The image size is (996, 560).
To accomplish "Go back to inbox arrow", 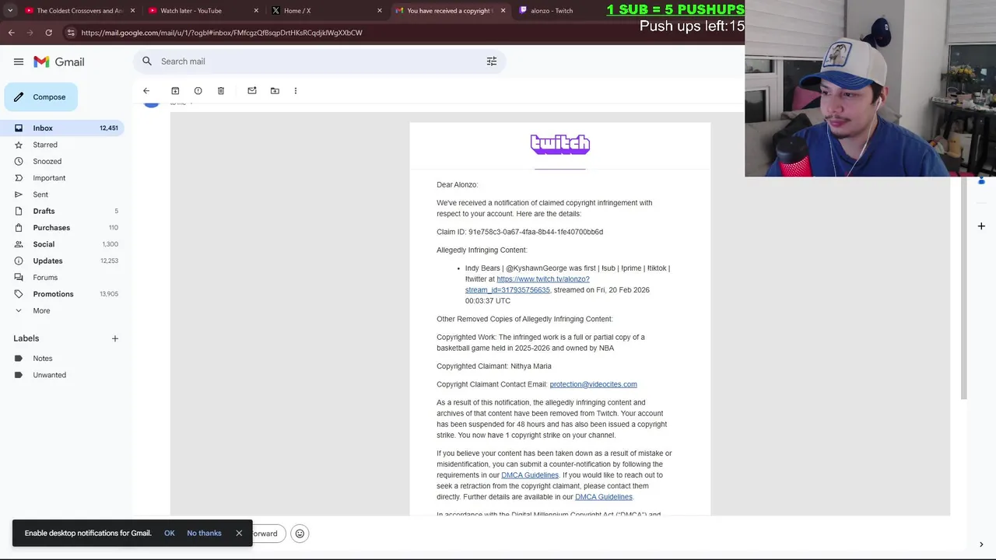I will (x=146, y=91).
